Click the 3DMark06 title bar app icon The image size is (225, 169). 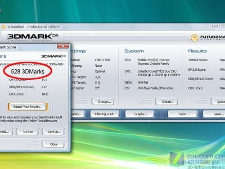coord(3,27)
